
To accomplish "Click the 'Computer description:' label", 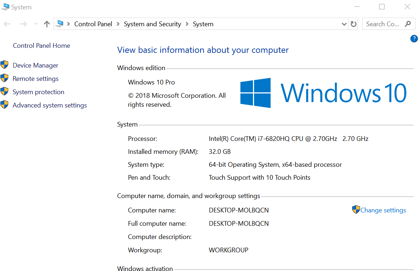I will click(x=160, y=237).
